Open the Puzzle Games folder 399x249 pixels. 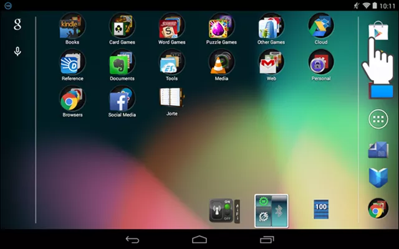tap(221, 27)
